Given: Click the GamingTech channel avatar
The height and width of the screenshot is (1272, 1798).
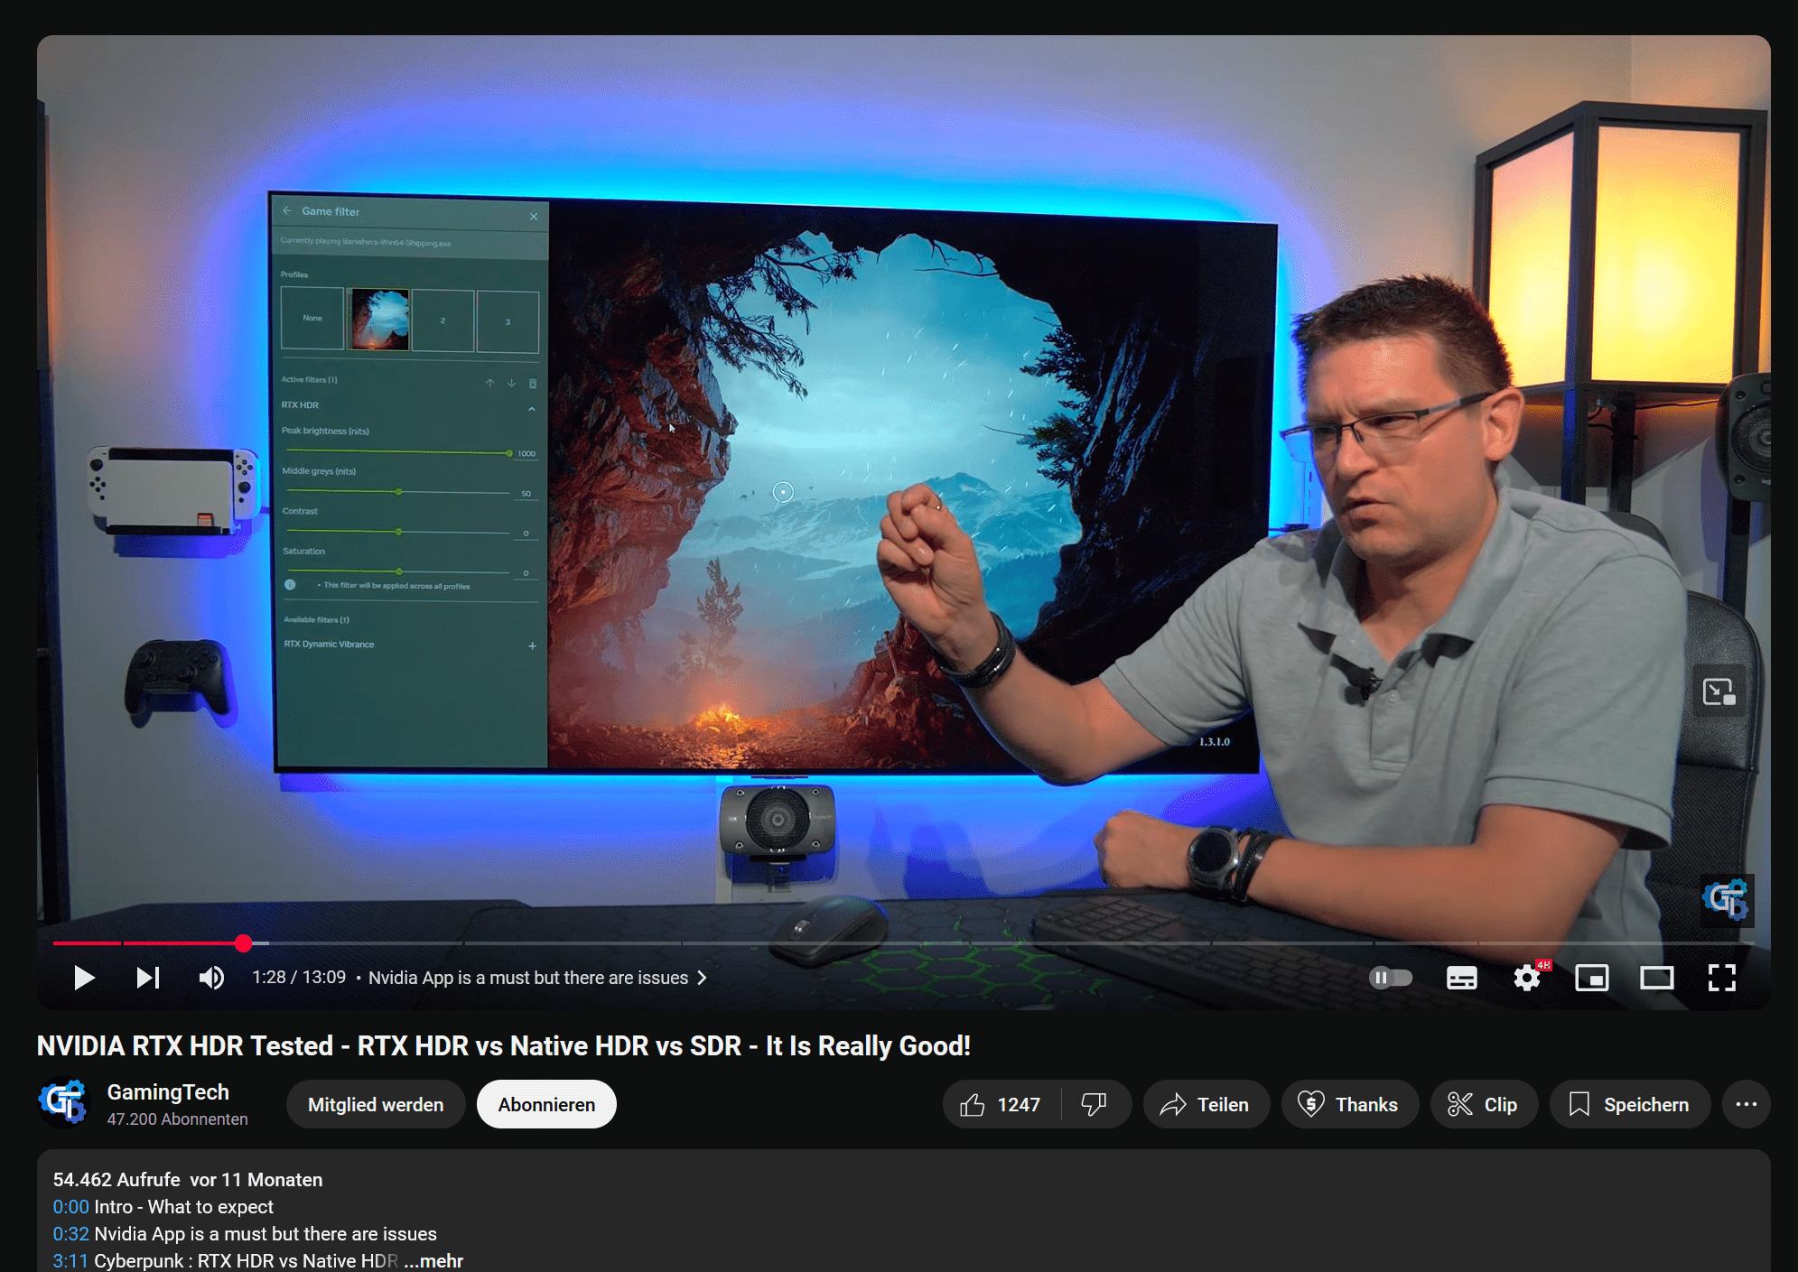Looking at the screenshot, I should 64,1103.
